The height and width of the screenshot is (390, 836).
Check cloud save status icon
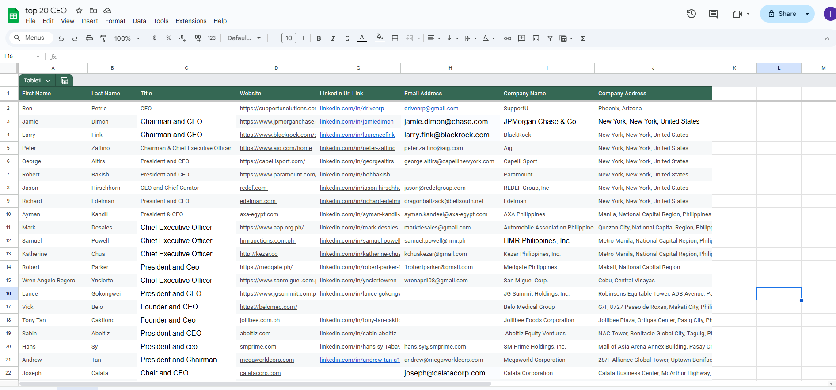click(107, 11)
